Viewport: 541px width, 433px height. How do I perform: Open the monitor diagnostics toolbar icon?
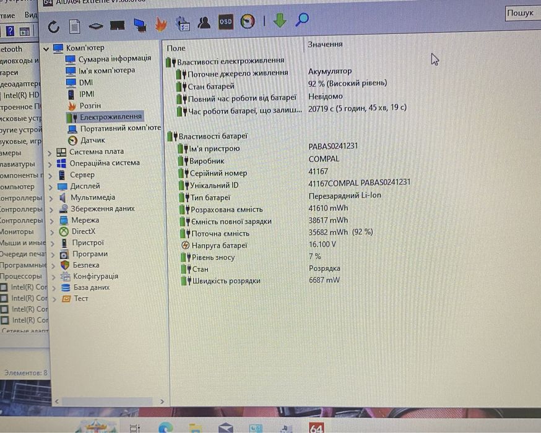[140, 25]
